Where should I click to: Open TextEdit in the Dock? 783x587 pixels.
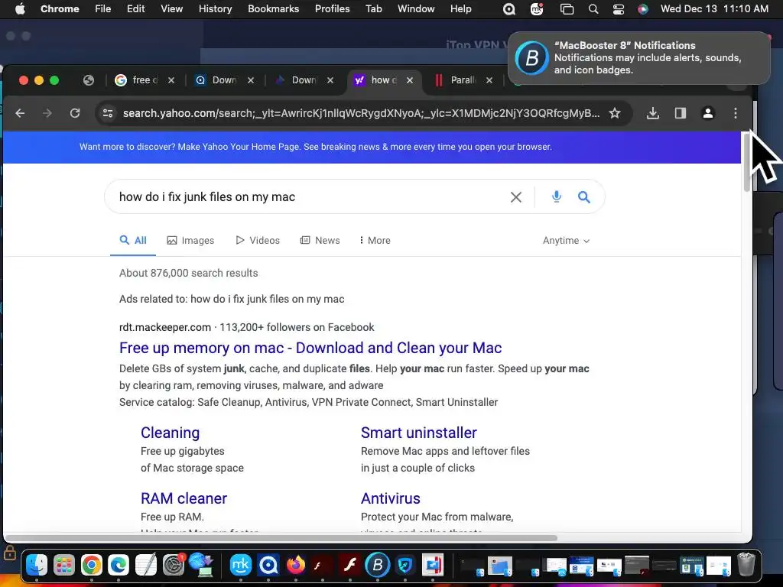[146, 565]
